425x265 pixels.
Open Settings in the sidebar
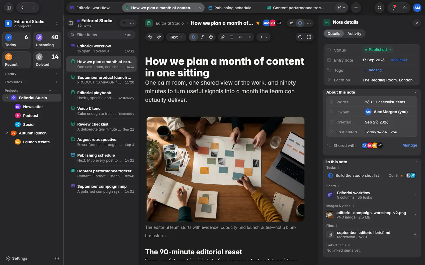click(17, 258)
